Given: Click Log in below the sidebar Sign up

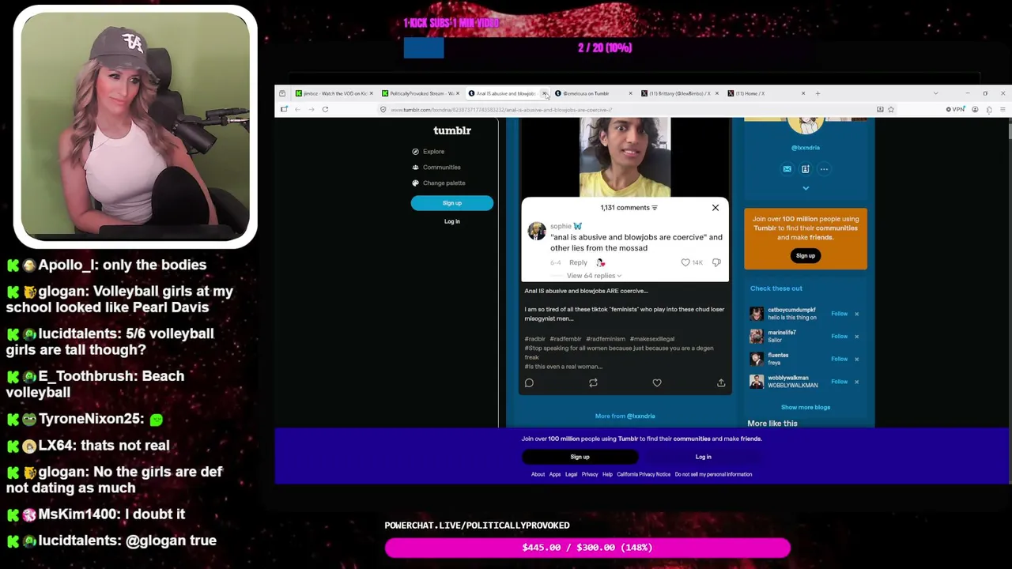Looking at the screenshot, I should pos(452,221).
